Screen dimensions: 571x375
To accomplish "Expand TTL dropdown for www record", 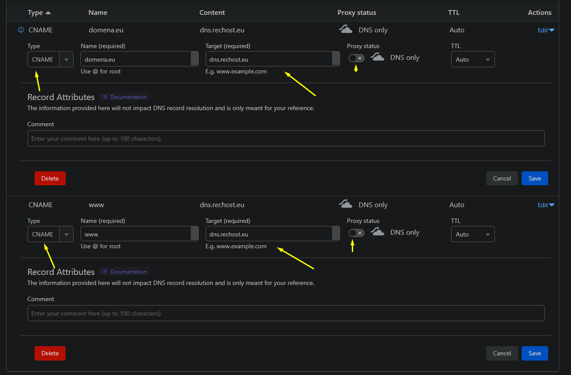I will point(473,234).
